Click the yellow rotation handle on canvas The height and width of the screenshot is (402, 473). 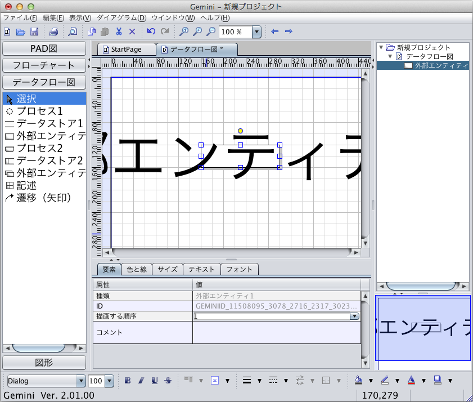point(240,131)
